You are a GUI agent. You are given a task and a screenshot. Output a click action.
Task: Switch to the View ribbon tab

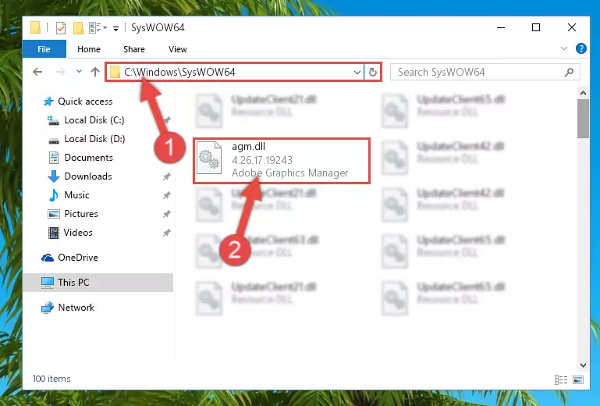178,49
